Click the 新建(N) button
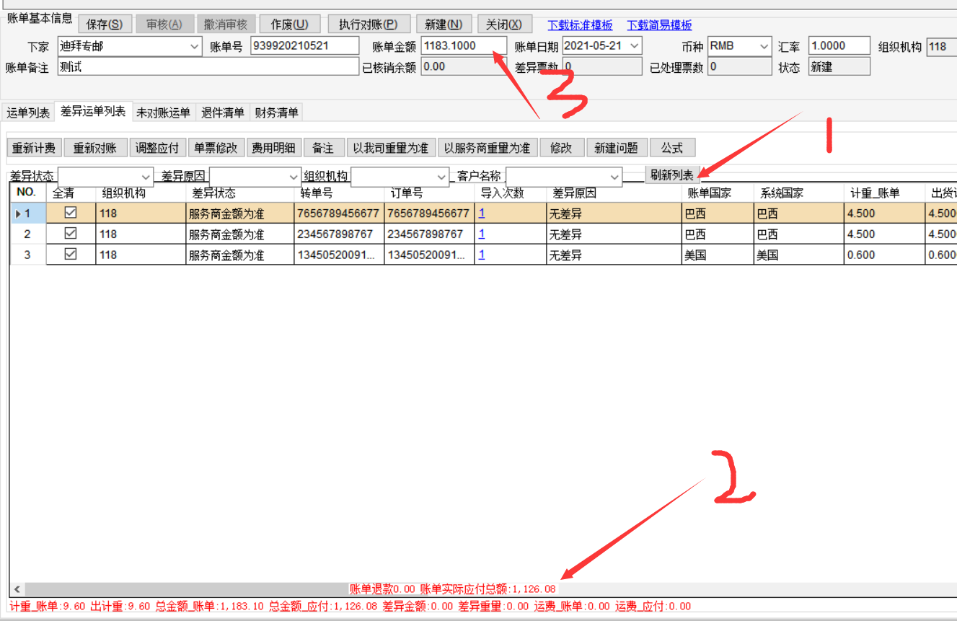Viewport: 957px width, 621px height. click(x=444, y=24)
